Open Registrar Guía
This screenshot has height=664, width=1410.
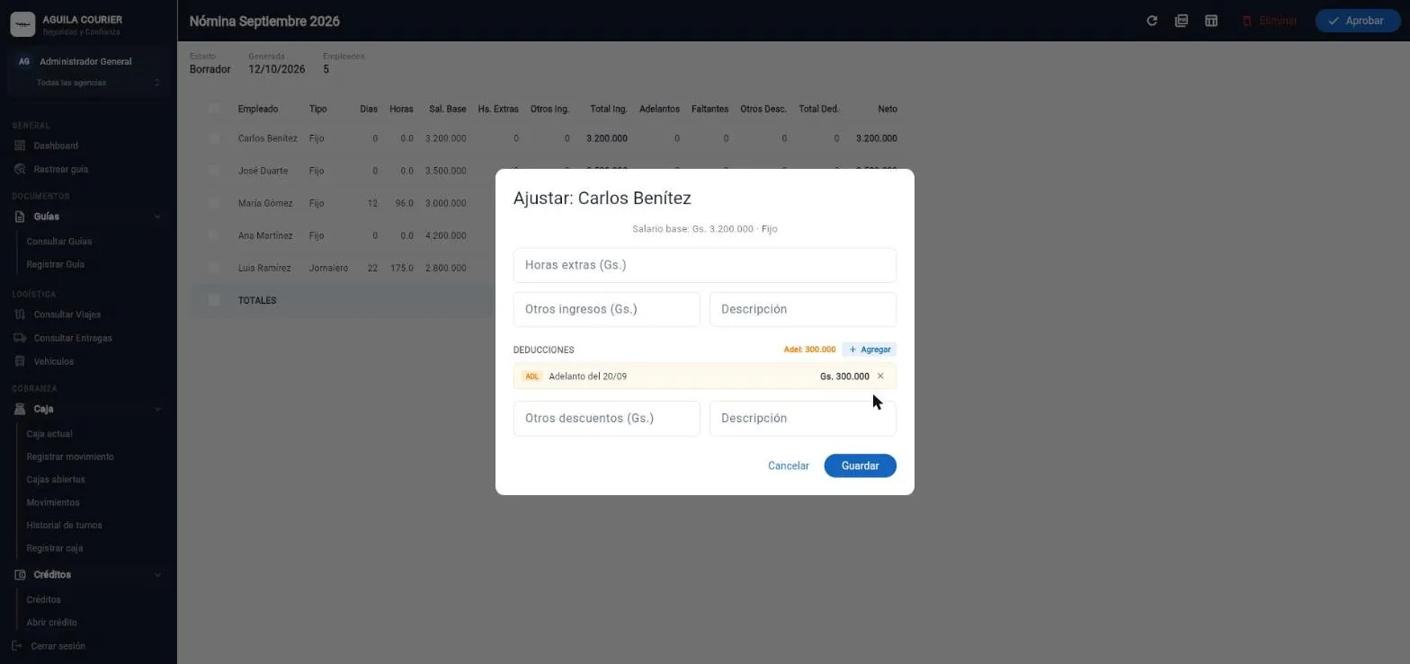pyautogui.click(x=56, y=264)
